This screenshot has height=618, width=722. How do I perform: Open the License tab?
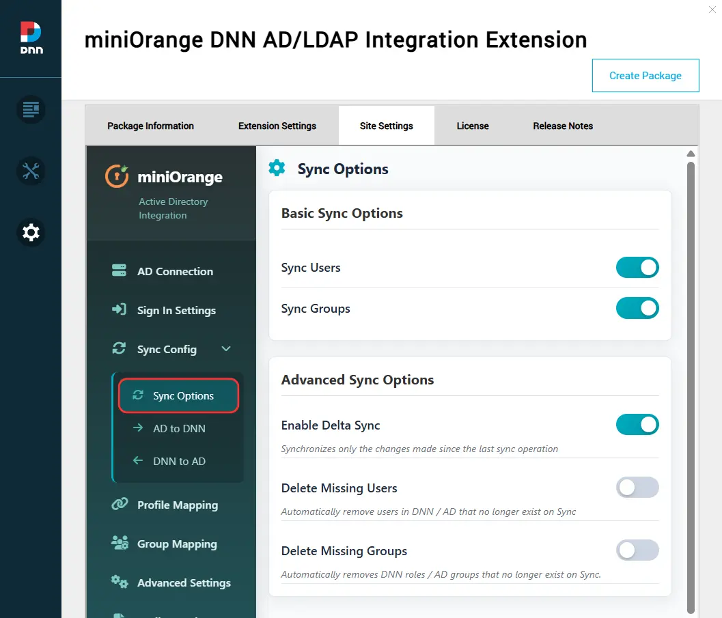pyautogui.click(x=473, y=126)
